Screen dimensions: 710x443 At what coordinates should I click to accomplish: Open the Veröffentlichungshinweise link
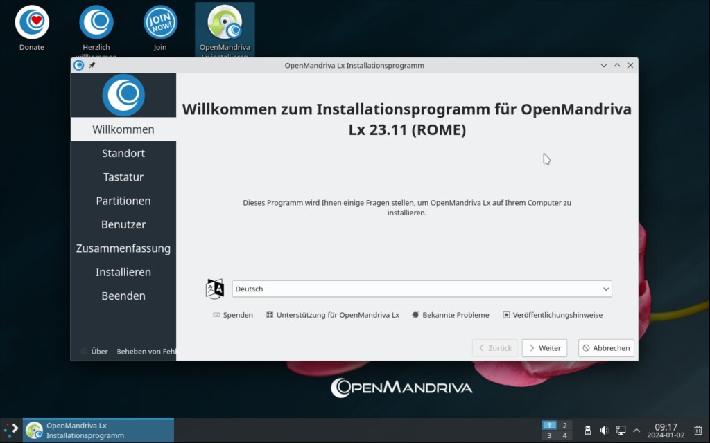point(553,315)
